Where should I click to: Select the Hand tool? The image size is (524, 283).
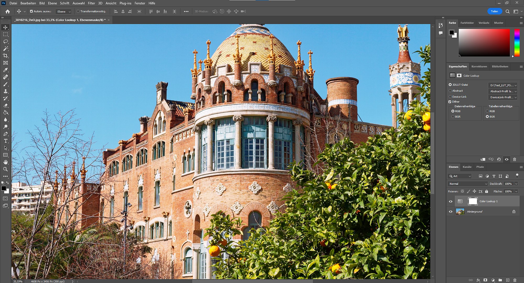tap(6, 162)
